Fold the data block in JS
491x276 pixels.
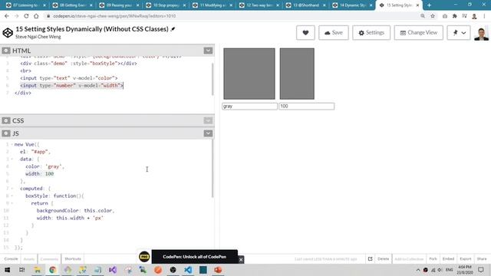[x=12, y=159]
